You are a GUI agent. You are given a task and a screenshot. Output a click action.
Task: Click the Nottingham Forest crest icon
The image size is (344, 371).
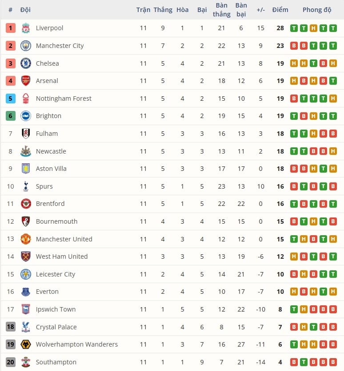click(x=26, y=99)
